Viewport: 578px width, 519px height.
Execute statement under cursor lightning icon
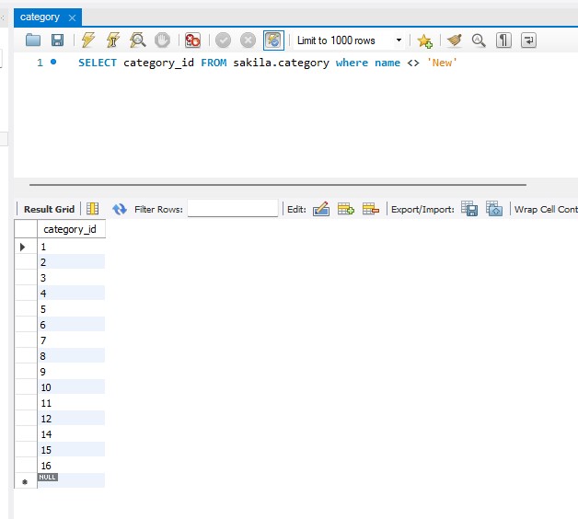point(113,40)
